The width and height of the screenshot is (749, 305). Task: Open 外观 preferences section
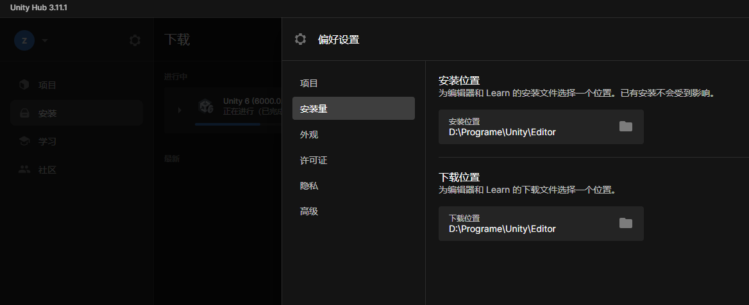click(x=353, y=135)
